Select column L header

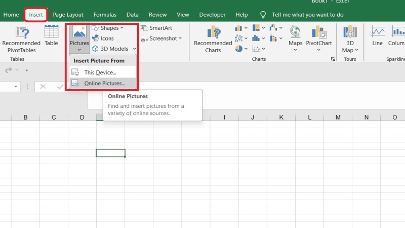click(309, 118)
